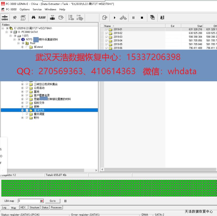Viewport: 217px width, 216px height.
Task: Open the wrench and hammer tools icon
Action: point(15,18)
